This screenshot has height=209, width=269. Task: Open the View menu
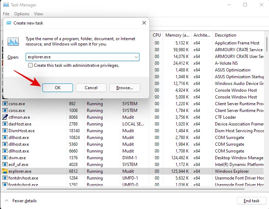(x=38, y=14)
